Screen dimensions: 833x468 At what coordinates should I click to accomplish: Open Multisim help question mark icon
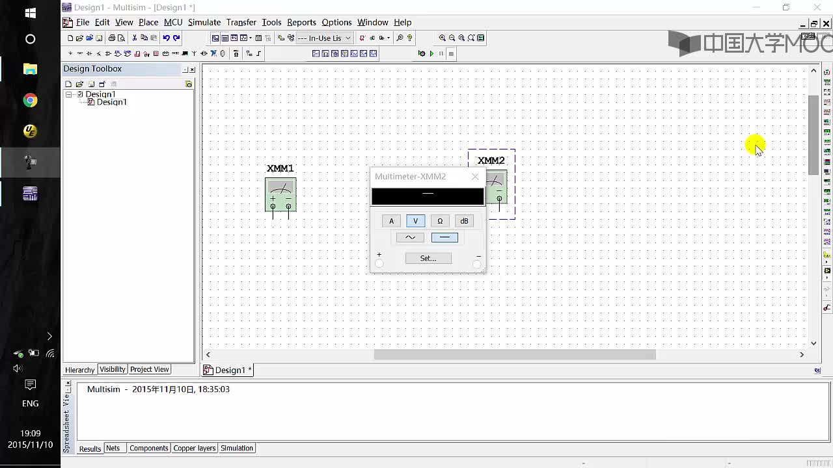410,38
